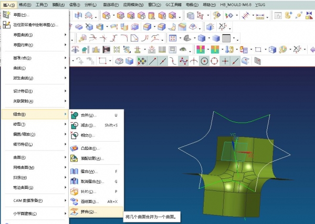Screen dimensions: 315x224
Task: Choose 连结面 (Join Face) command
Action: tap(89, 201)
